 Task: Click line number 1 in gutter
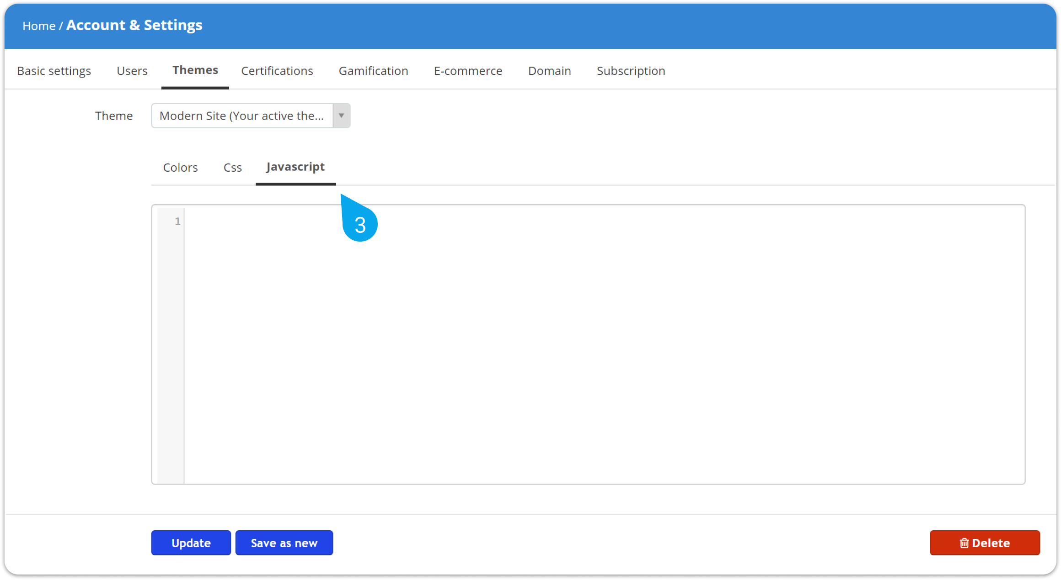click(177, 221)
